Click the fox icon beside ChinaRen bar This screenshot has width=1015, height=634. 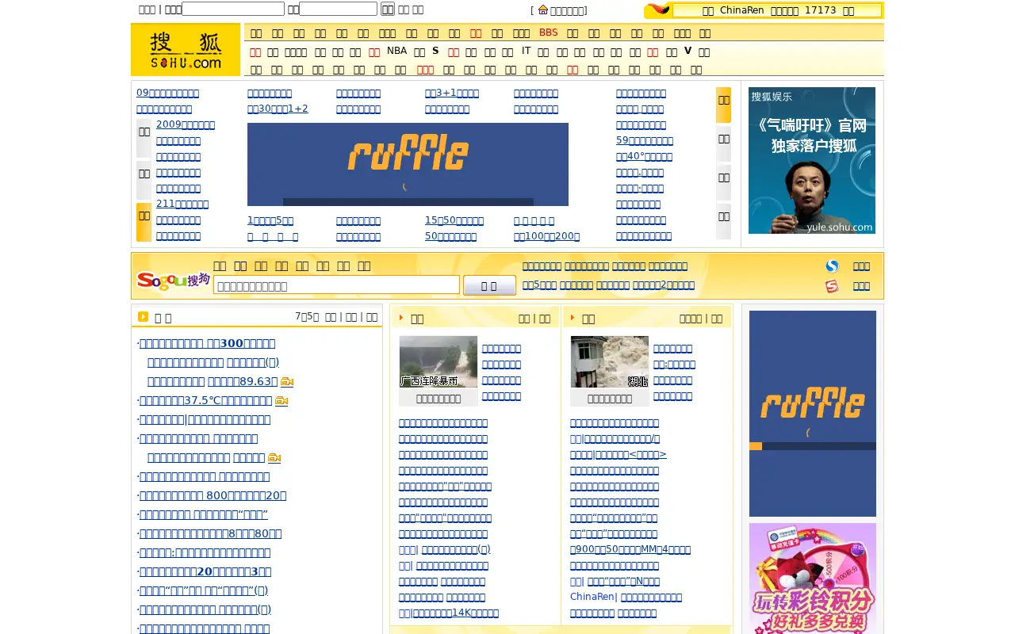tap(657, 10)
